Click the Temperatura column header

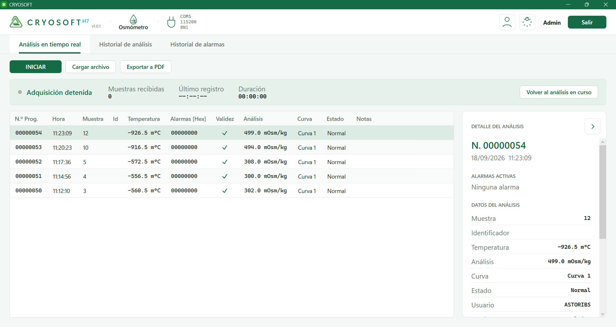coord(144,119)
